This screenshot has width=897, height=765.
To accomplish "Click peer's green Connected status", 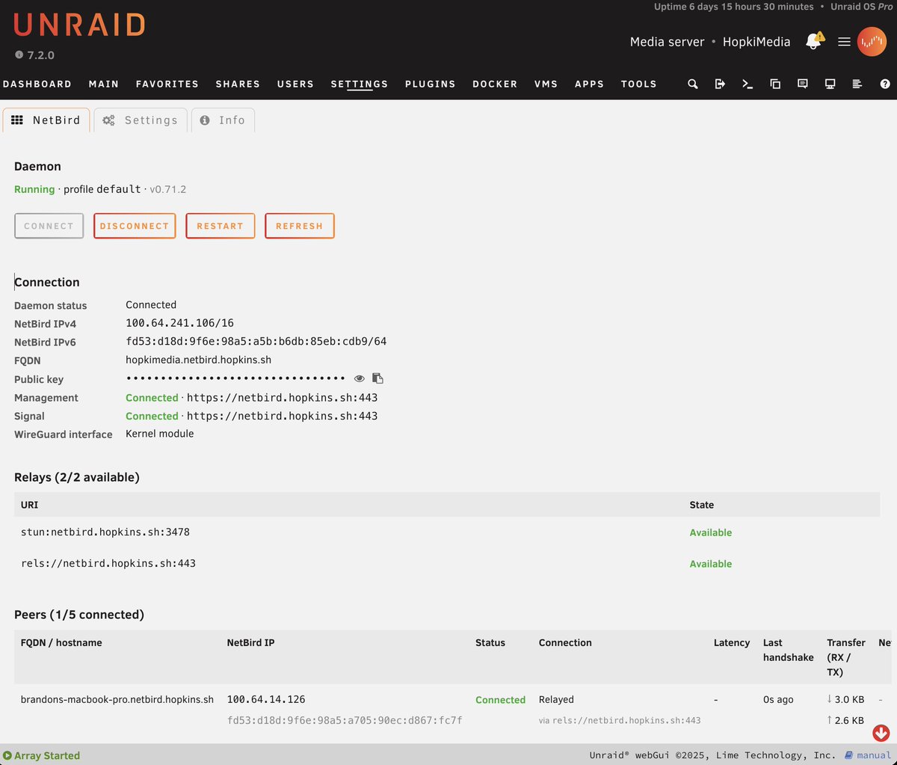I will (x=500, y=700).
